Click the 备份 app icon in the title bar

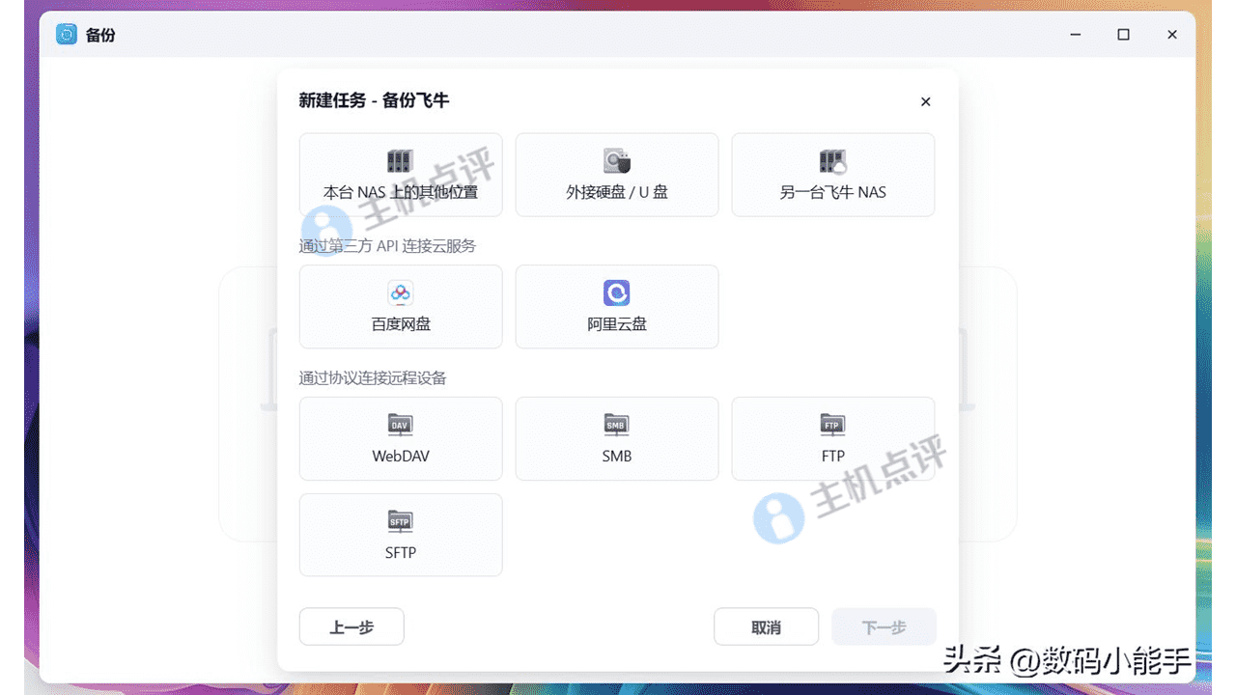[x=66, y=34]
